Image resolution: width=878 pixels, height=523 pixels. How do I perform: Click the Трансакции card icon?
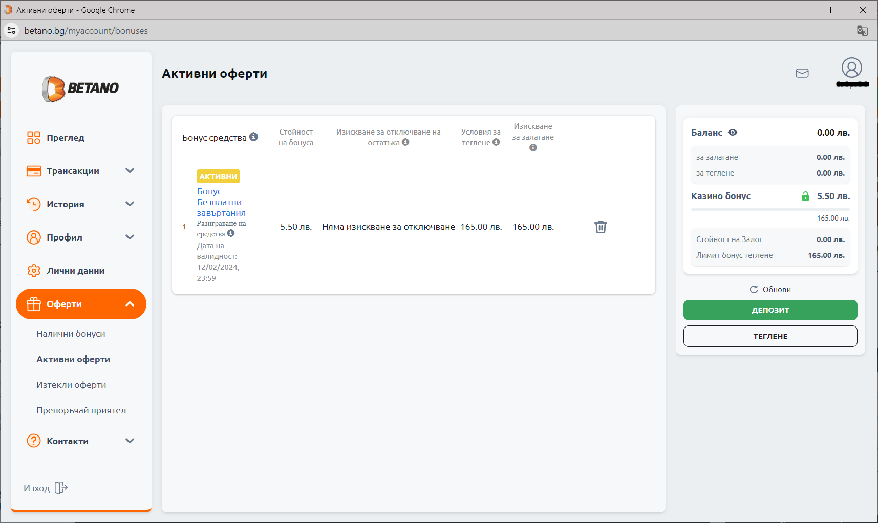tap(34, 171)
